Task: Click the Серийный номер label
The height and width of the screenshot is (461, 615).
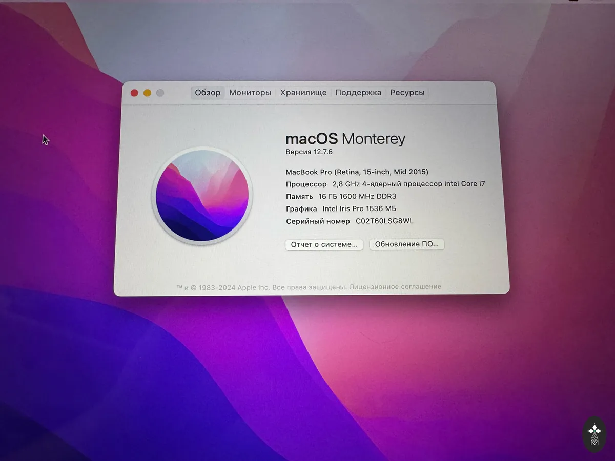Action: pos(318,221)
